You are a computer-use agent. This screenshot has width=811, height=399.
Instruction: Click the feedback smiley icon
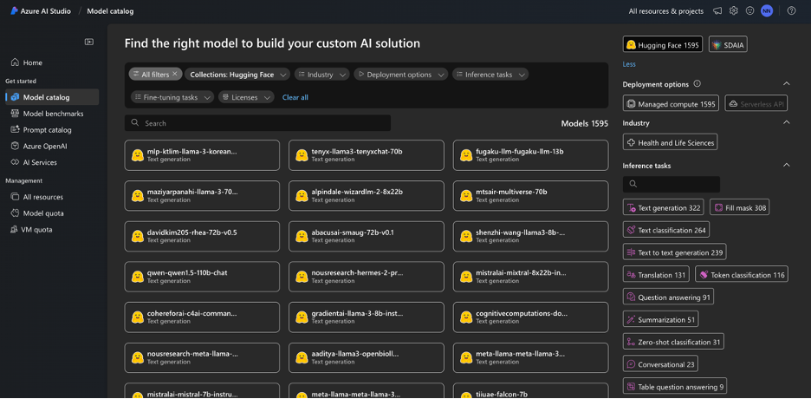point(750,11)
